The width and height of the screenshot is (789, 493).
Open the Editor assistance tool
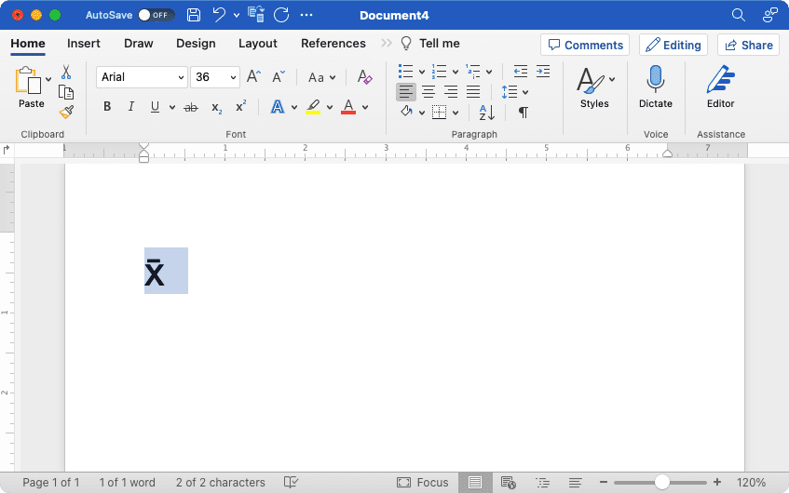[721, 87]
